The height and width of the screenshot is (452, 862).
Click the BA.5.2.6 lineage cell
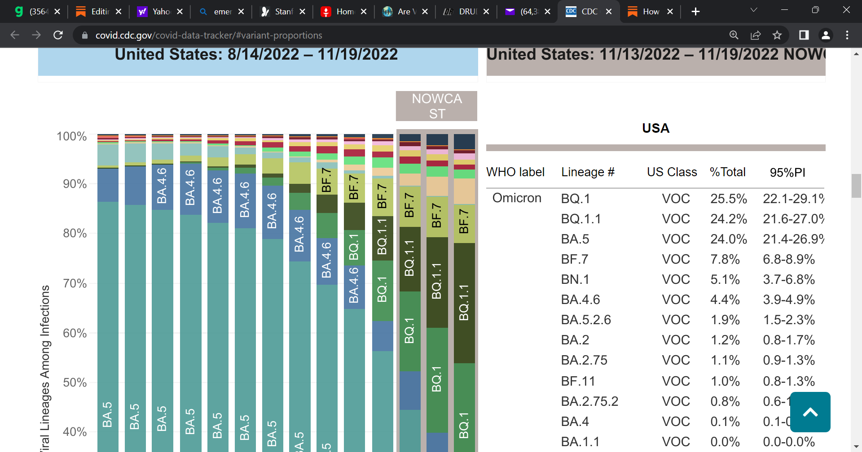[586, 320]
